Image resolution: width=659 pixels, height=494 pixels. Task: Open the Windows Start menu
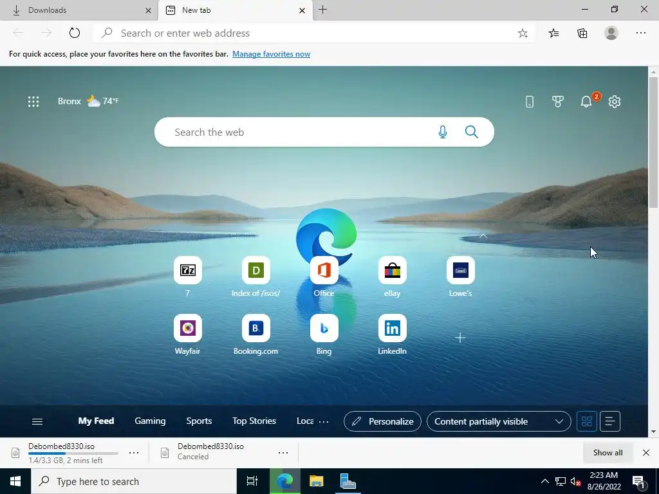point(15,481)
